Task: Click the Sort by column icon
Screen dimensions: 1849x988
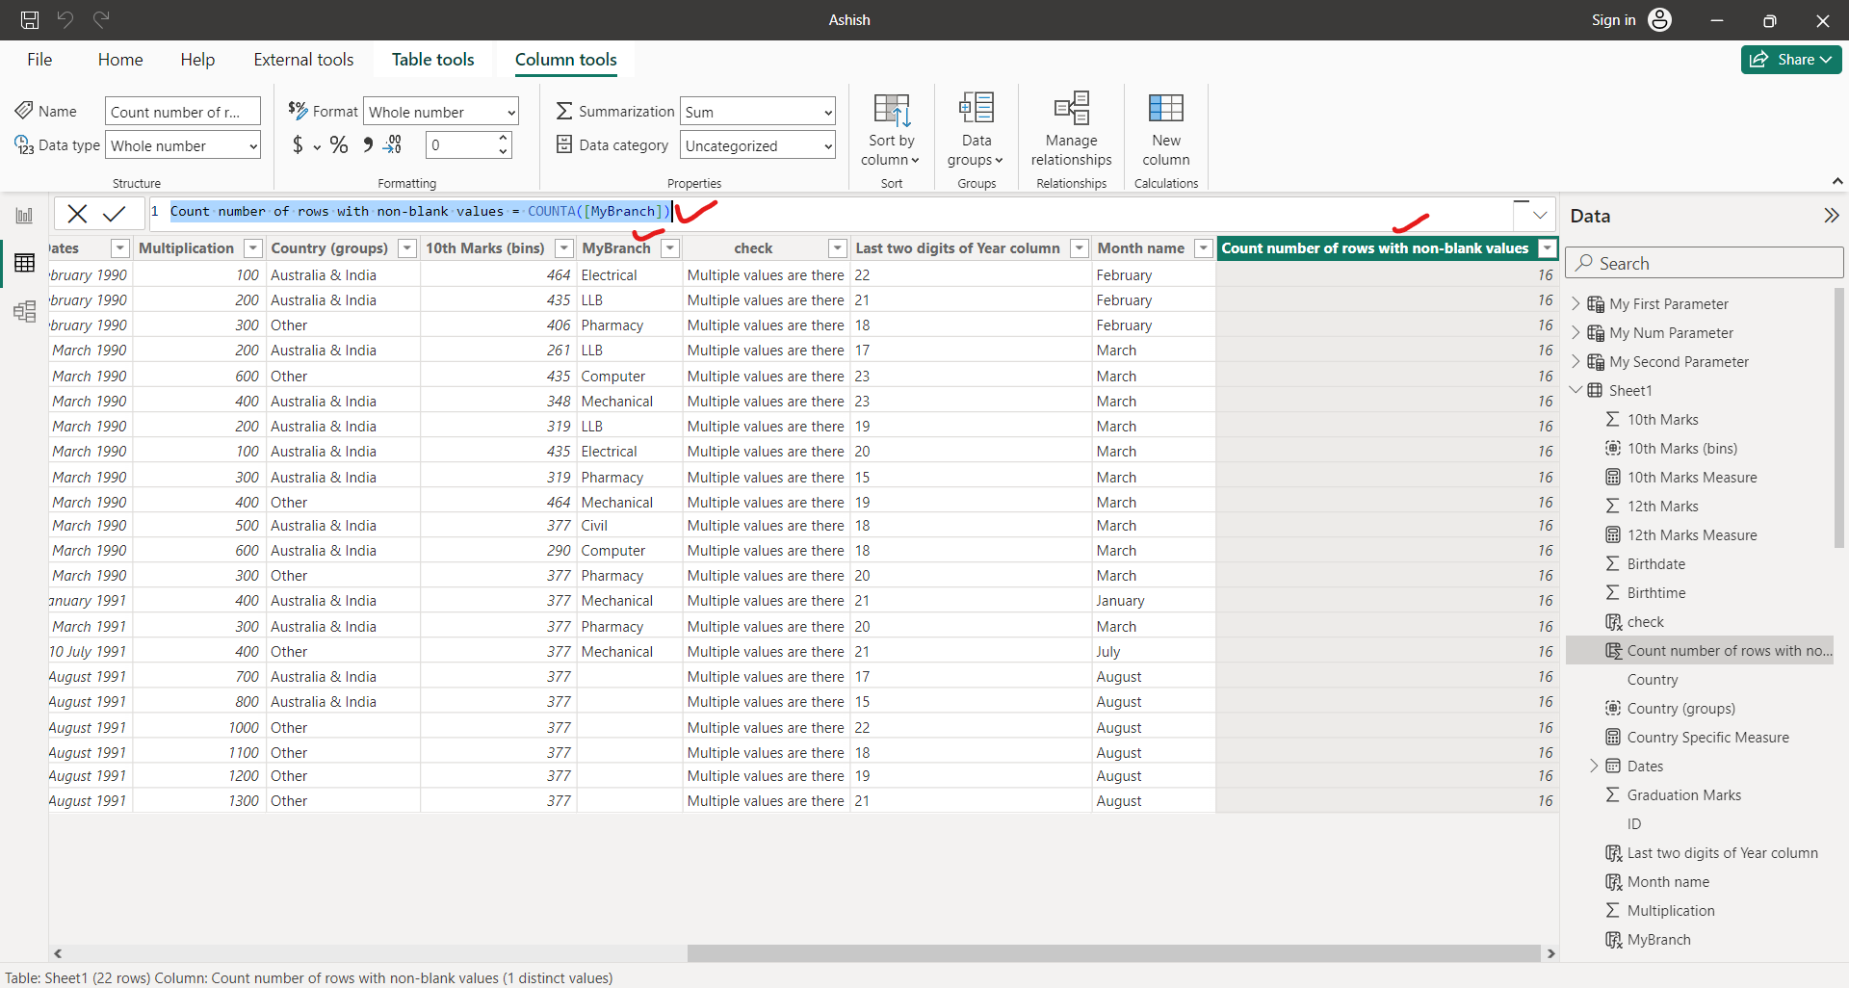Action: [x=892, y=110]
